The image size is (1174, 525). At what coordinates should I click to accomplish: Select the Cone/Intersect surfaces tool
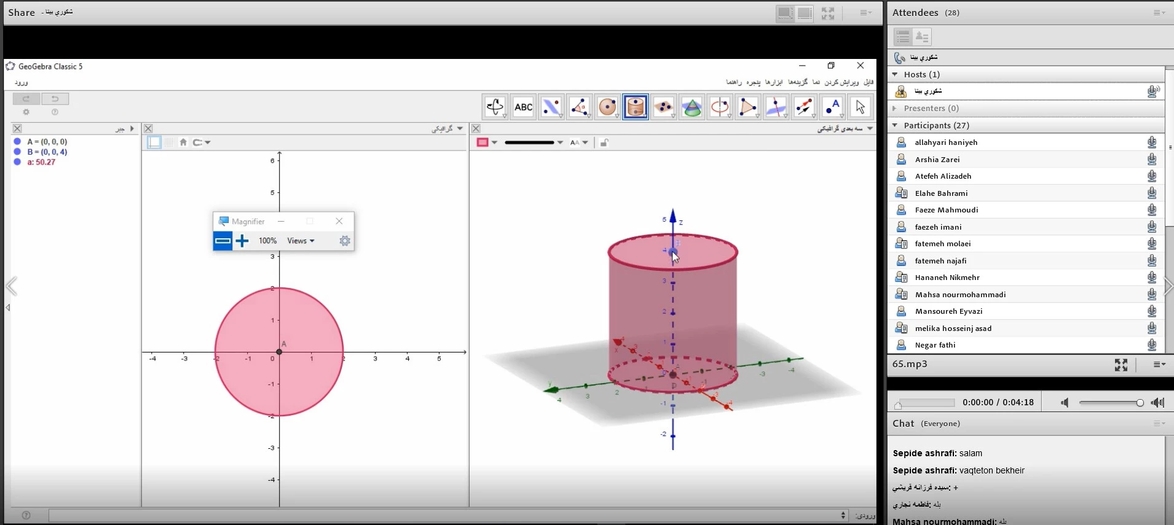click(691, 107)
